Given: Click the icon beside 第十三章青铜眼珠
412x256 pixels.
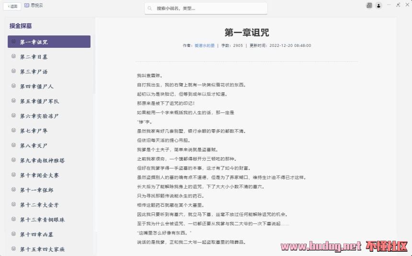Looking at the screenshot, I should tap(14, 219).
